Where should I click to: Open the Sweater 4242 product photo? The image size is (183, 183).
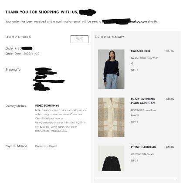click(x=111, y=69)
